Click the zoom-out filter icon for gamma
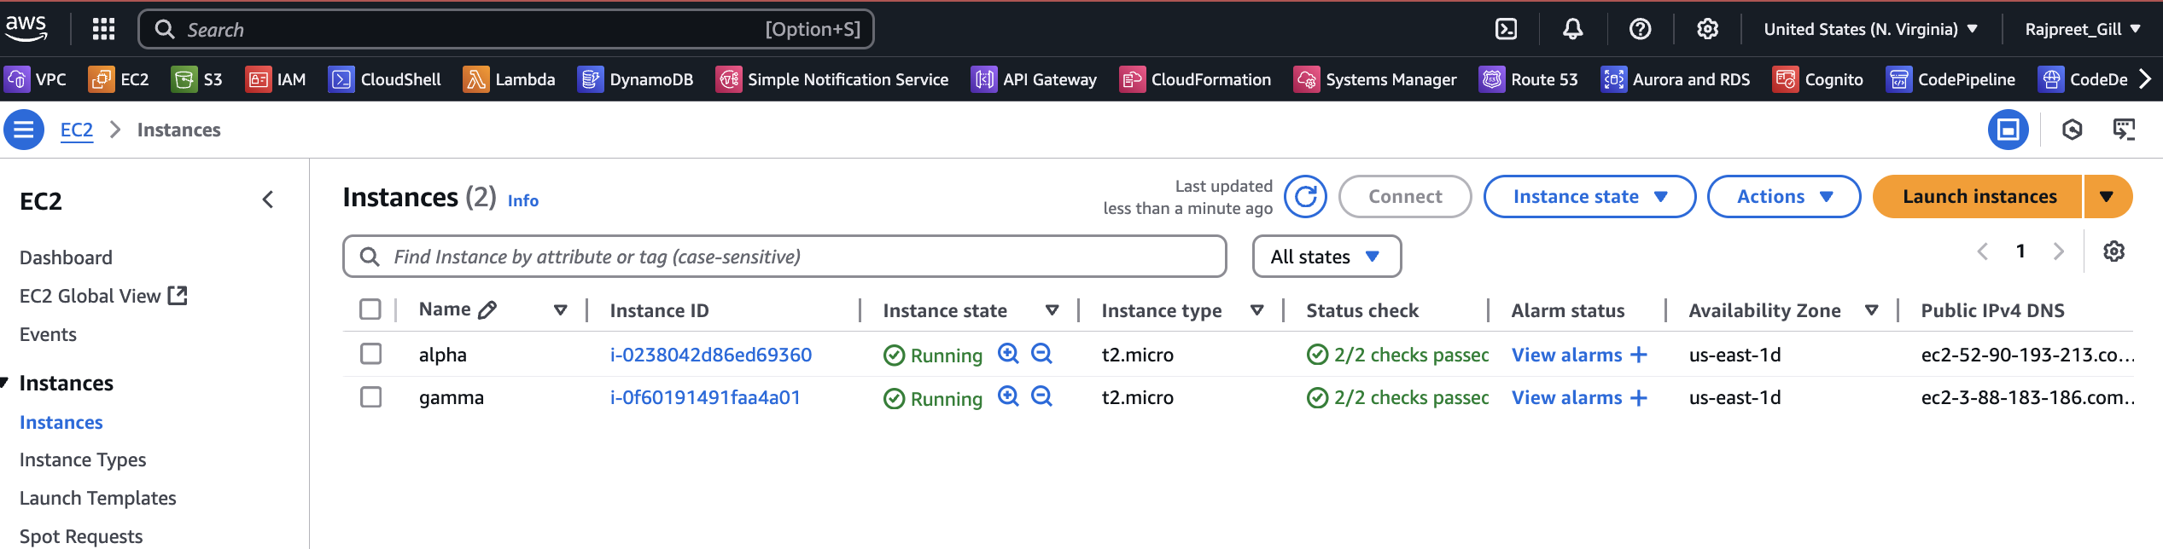The image size is (2163, 549). point(1041,396)
